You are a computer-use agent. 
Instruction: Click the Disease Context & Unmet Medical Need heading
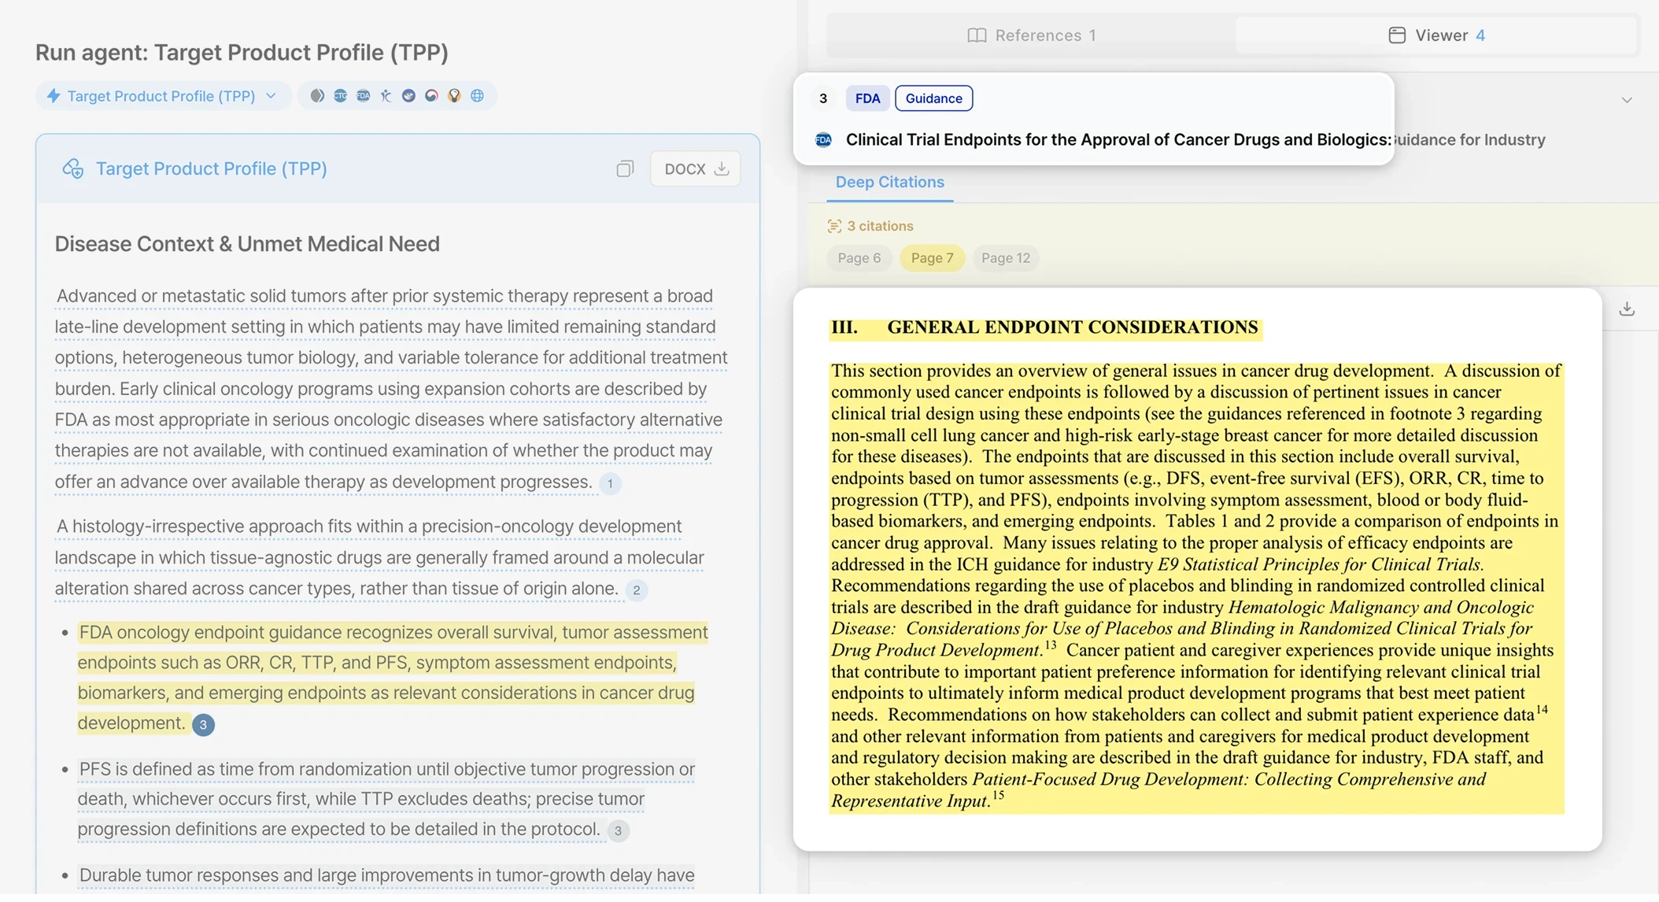click(x=247, y=244)
